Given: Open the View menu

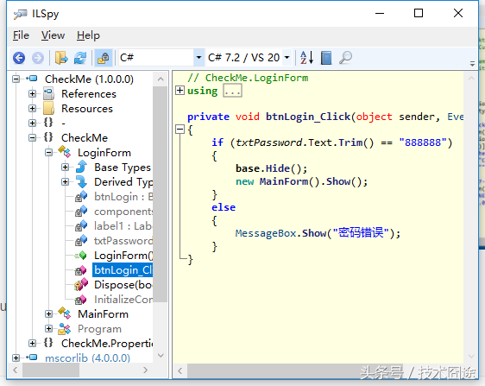Looking at the screenshot, I should coord(53,35).
